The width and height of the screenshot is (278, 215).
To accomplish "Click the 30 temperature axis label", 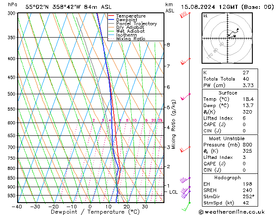I will [145, 207].
